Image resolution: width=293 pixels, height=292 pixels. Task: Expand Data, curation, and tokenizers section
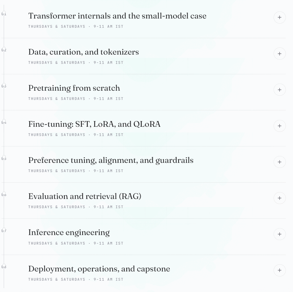tap(280, 54)
